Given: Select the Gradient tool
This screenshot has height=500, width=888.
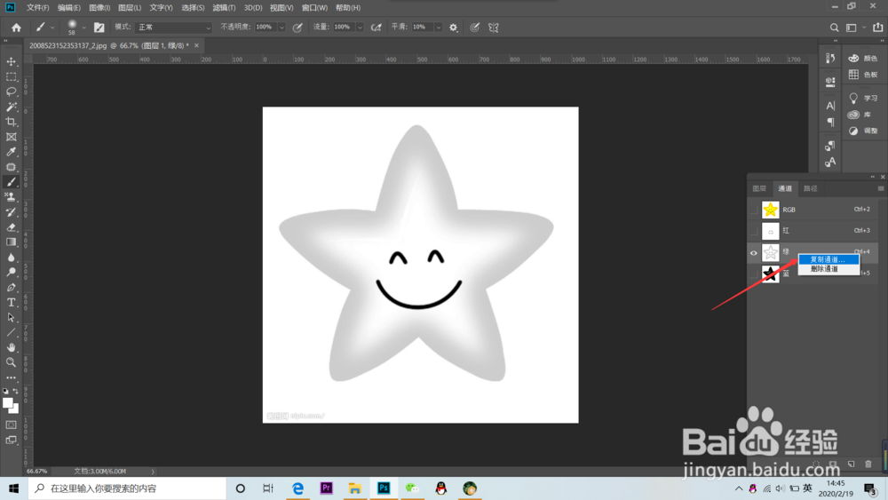Looking at the screenshot, I should click(x=11, y=242).
